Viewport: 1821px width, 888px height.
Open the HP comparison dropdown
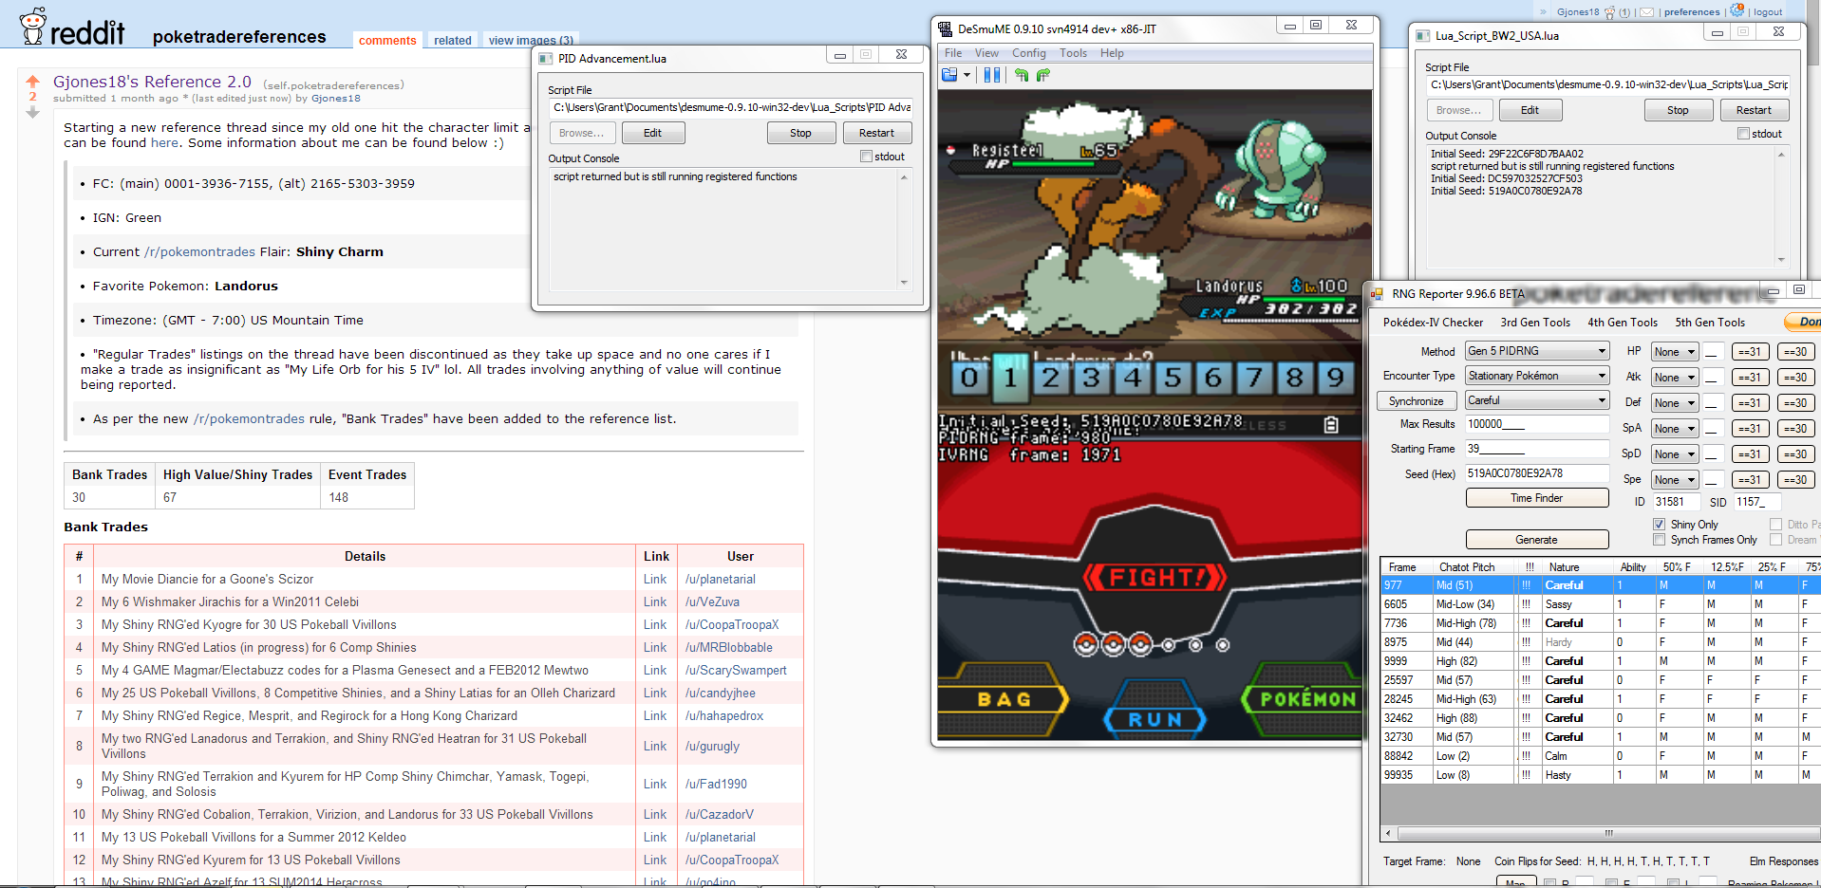[x=1675, y=352]
